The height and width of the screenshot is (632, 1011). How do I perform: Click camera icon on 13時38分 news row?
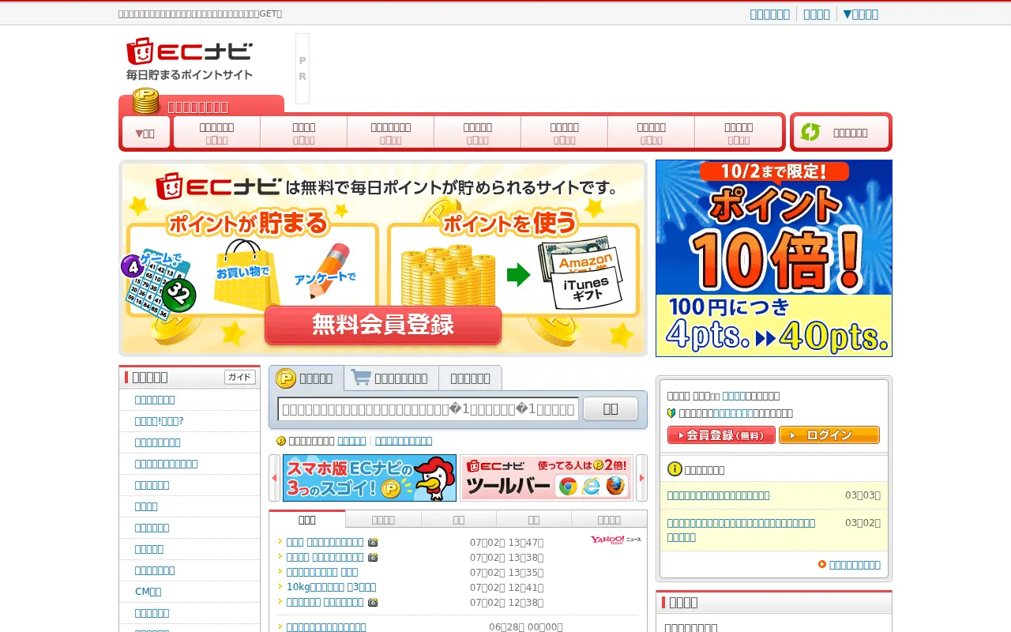pos(373,557)
